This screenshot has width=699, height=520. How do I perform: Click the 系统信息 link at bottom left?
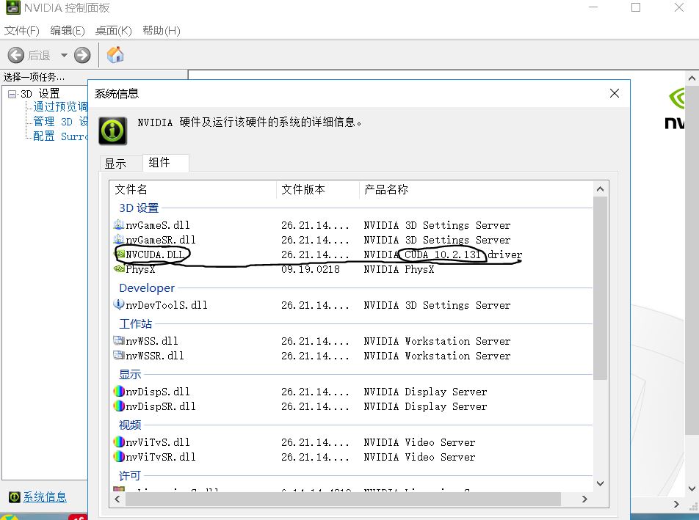click(45, 497)
